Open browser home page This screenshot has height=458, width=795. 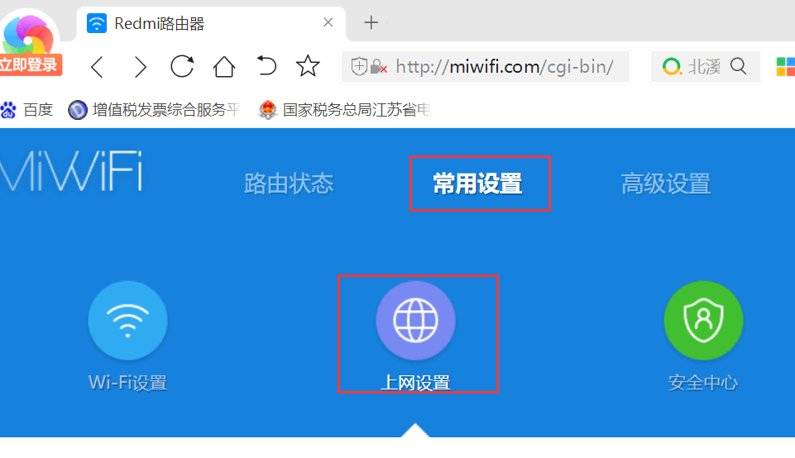(x=223, y=66)
